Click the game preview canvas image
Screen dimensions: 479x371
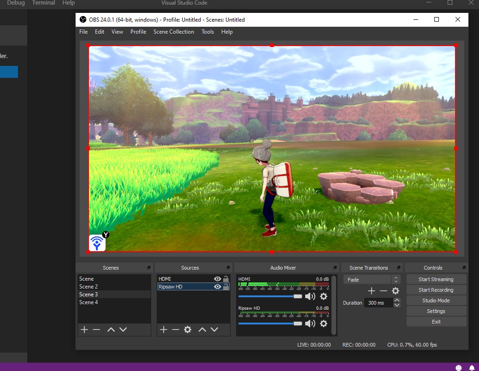pyautogui.click(x=272, y=149)
